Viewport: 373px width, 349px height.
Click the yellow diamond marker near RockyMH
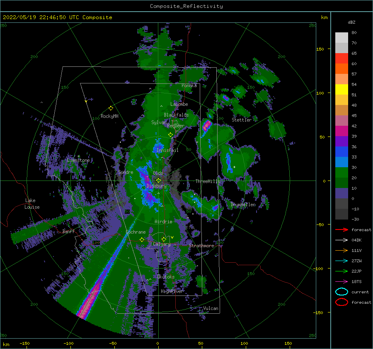coord(111,108)
